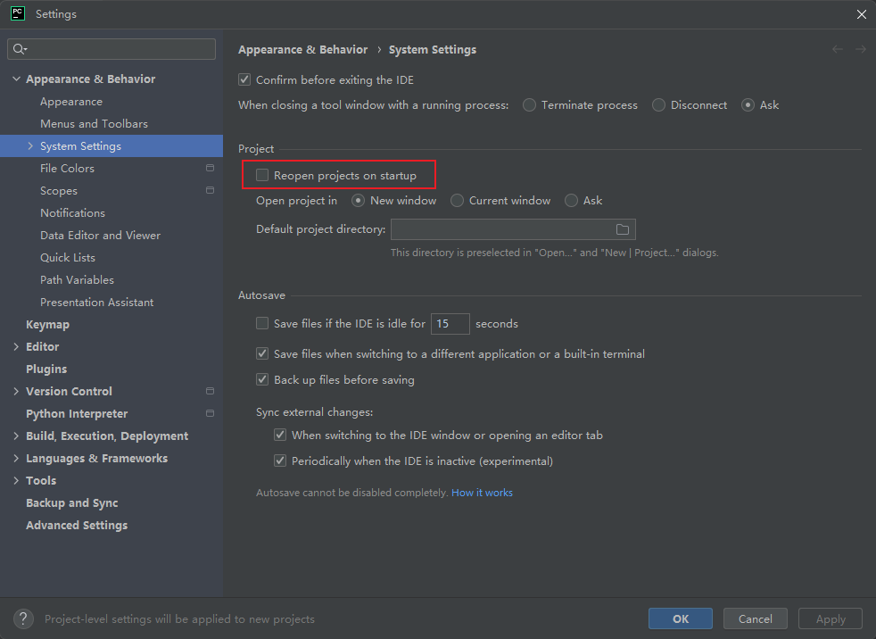The width and height of the screenshot is (876, 639).
Task: Click the back navigation arrow icon
Action: tap(837, 49)
